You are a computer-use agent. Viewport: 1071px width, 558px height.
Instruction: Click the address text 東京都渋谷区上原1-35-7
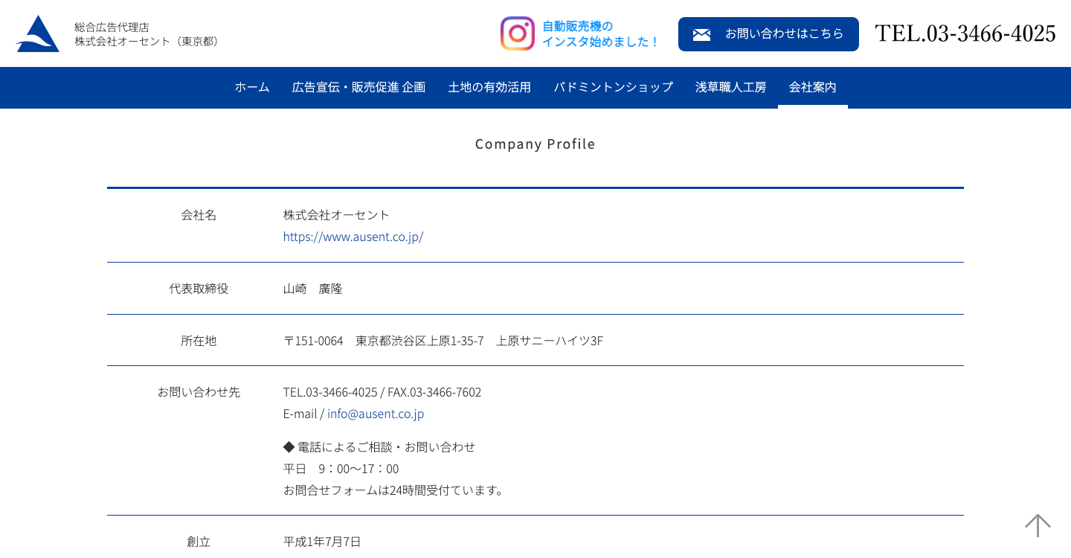pyautogui.click(x=419, y=341)
